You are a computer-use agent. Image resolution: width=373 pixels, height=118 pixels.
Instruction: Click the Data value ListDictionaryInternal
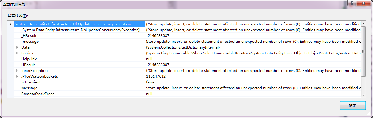tap(183, 47)
